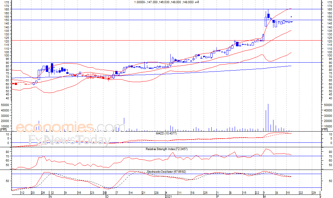Click the 'D' December month marker
333x198 pixels.
[x=108, y=196]
